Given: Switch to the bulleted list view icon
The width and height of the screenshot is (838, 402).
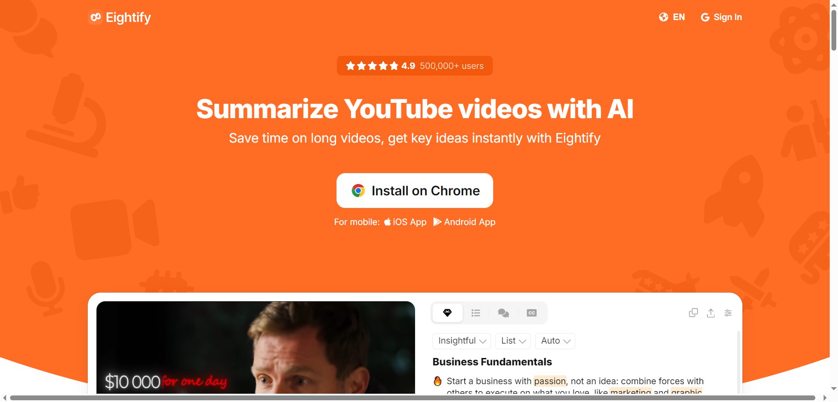Looking at the screenshot, I should 476,313.
